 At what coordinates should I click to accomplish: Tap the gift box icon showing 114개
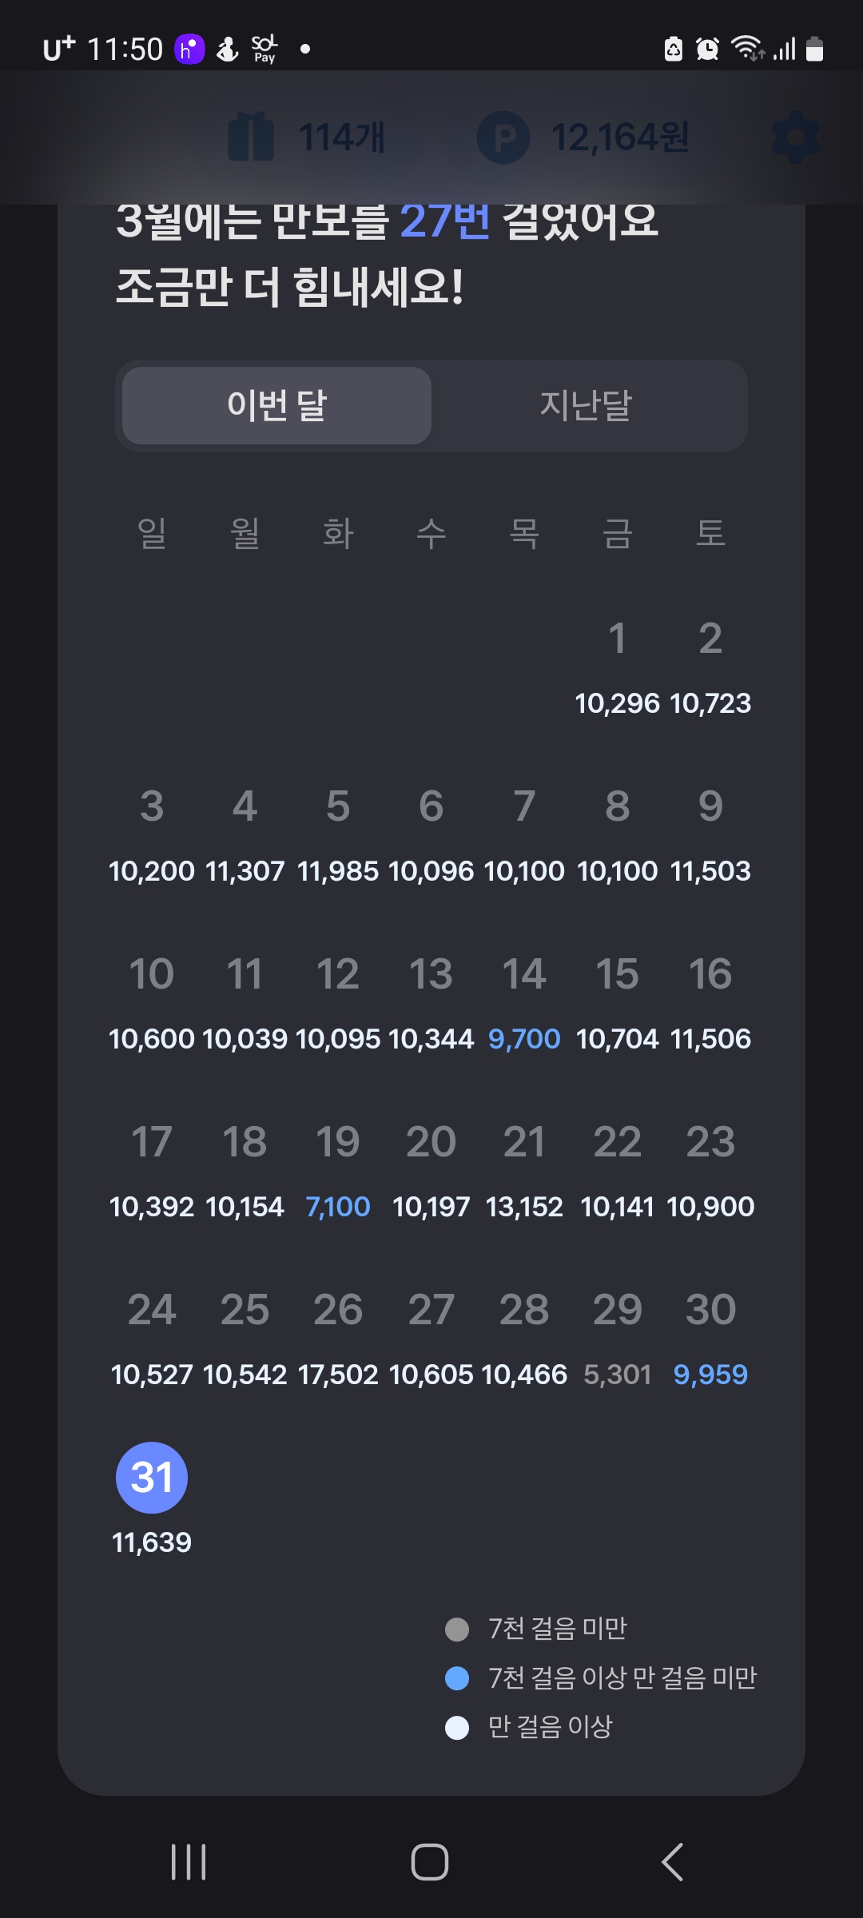pyautogui.click(x=251, y=137)
